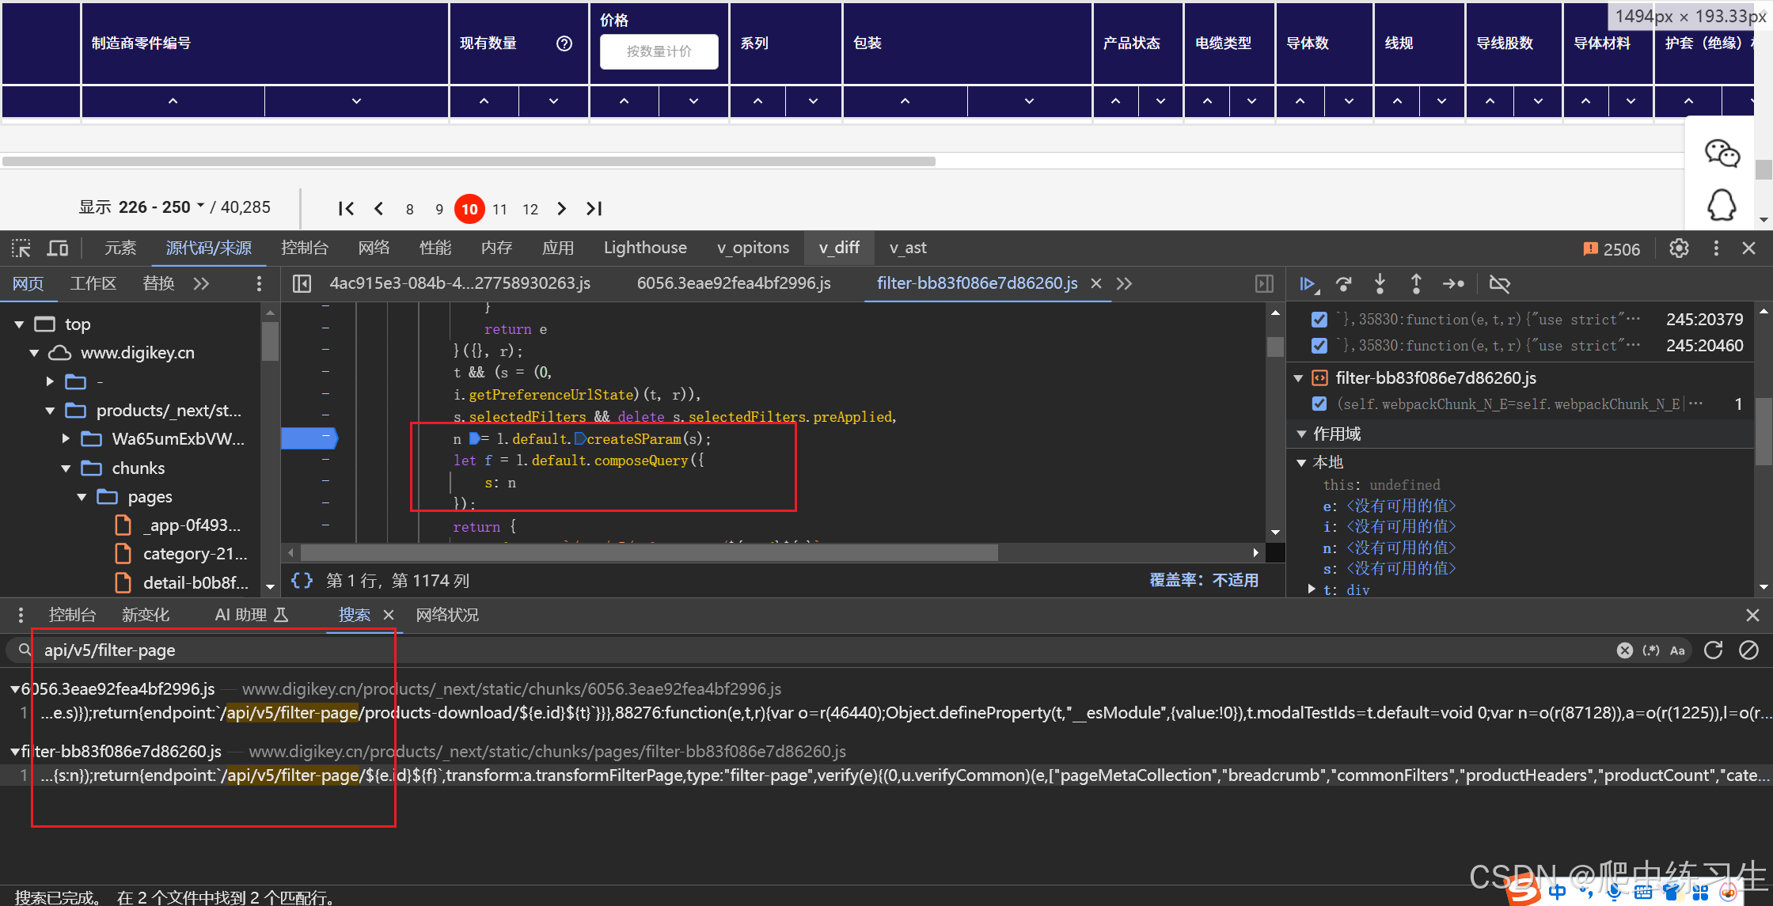Viewport: 1773px width, 906px height.
Task: Open the items-per-page dropdown arrow
Action: tap(201, 206)
